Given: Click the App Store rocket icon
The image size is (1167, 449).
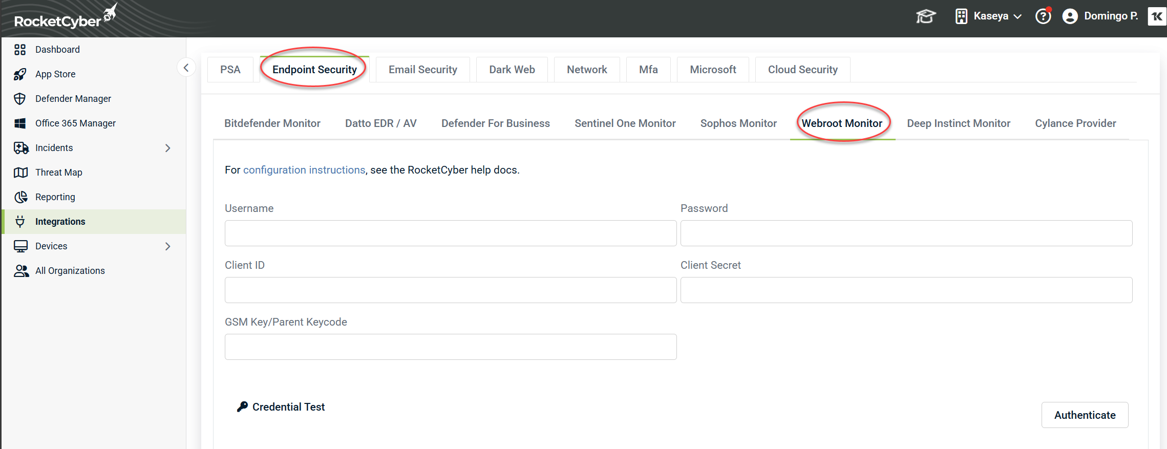Looking at the screenshot, I should coord(20,74).
